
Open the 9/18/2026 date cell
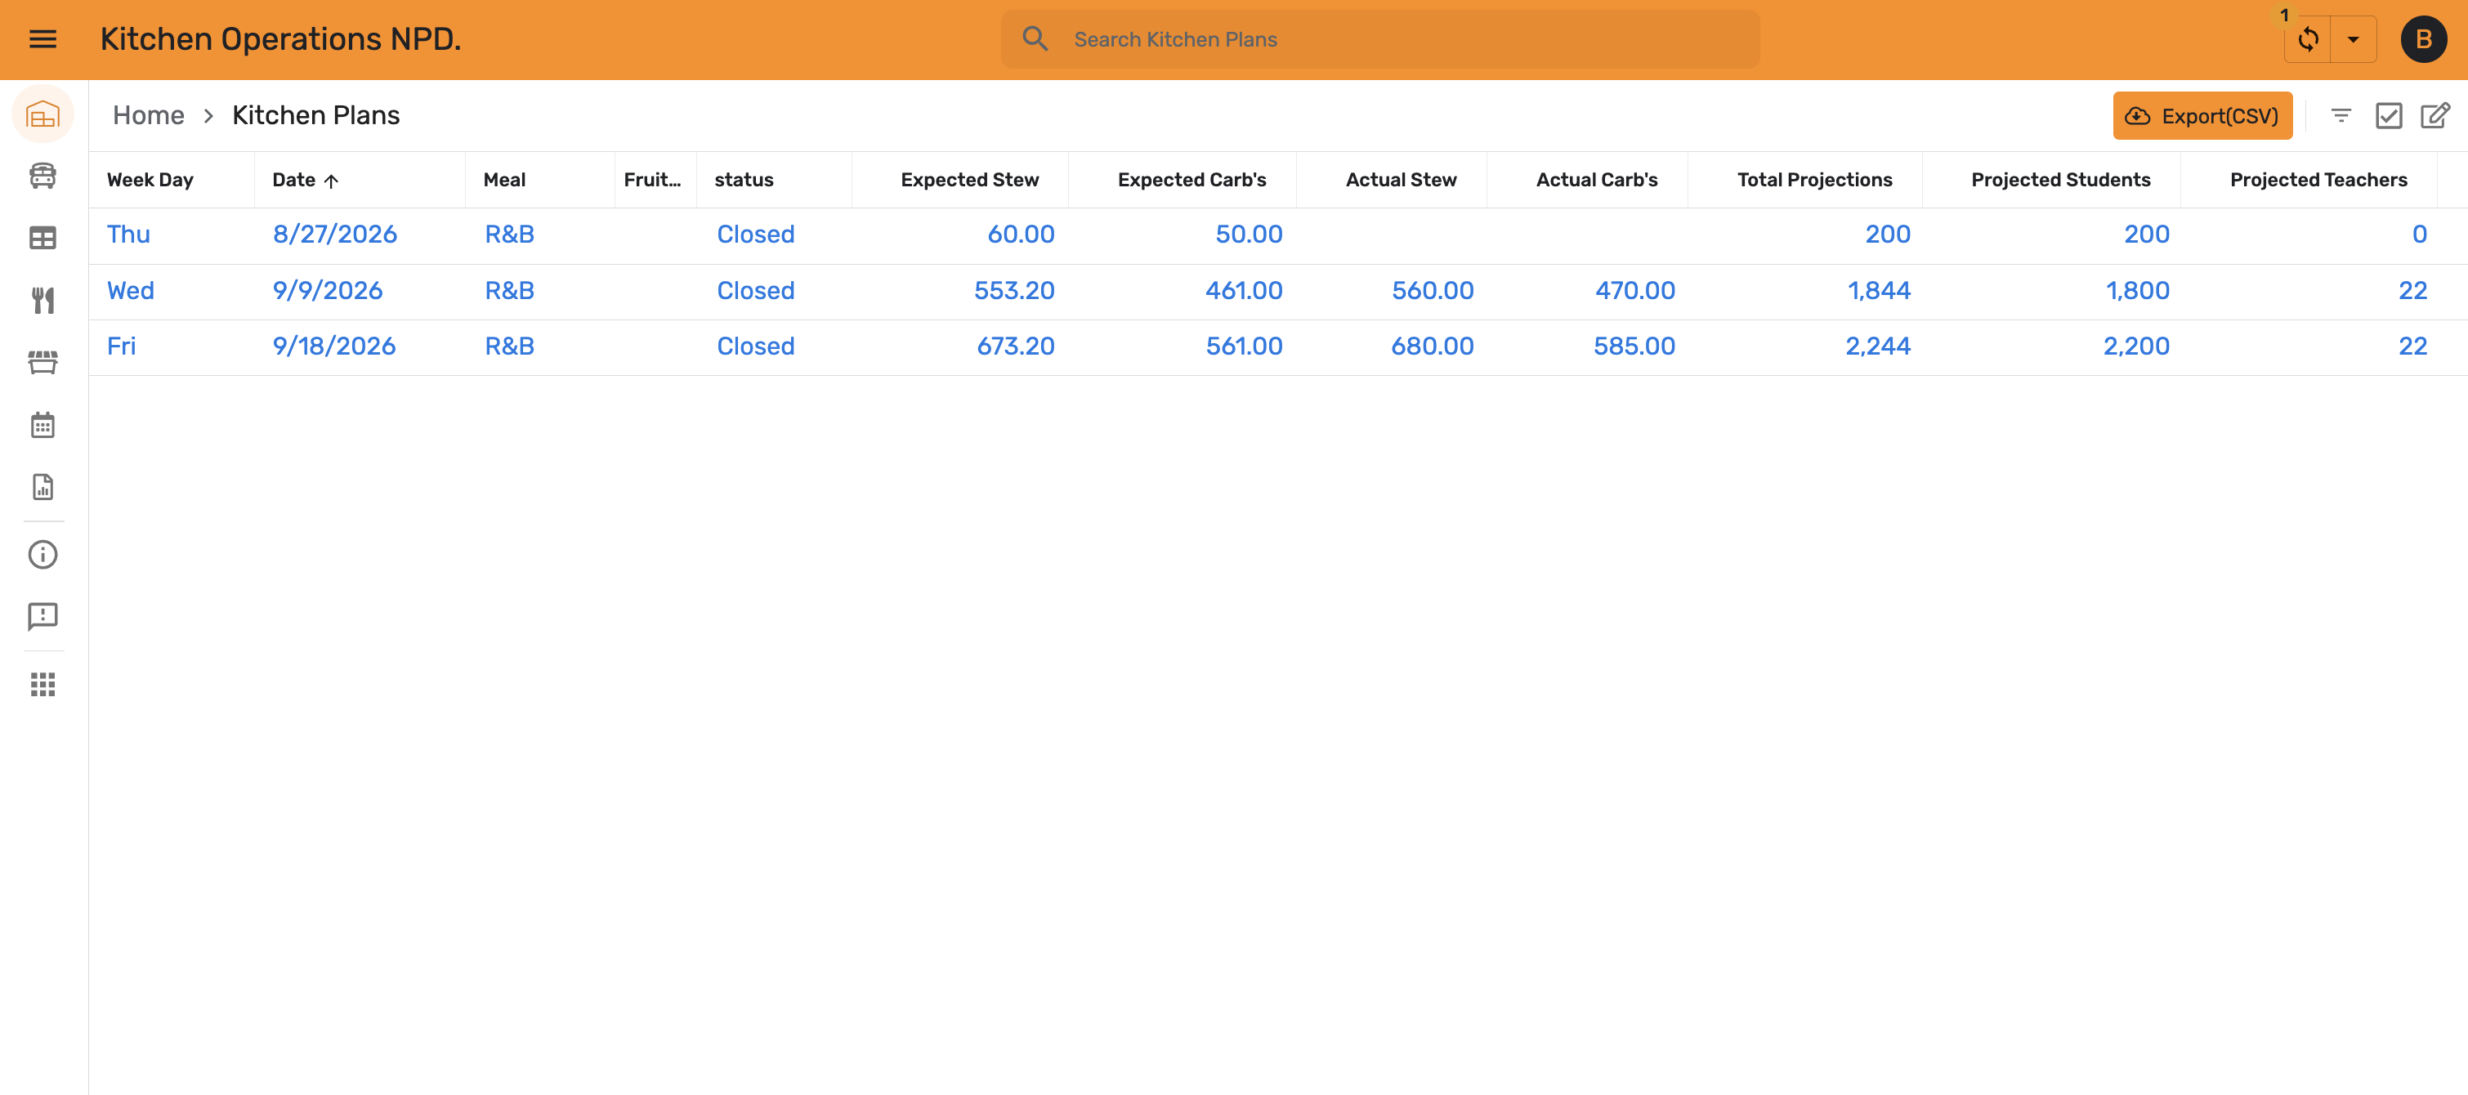[334, 346]
